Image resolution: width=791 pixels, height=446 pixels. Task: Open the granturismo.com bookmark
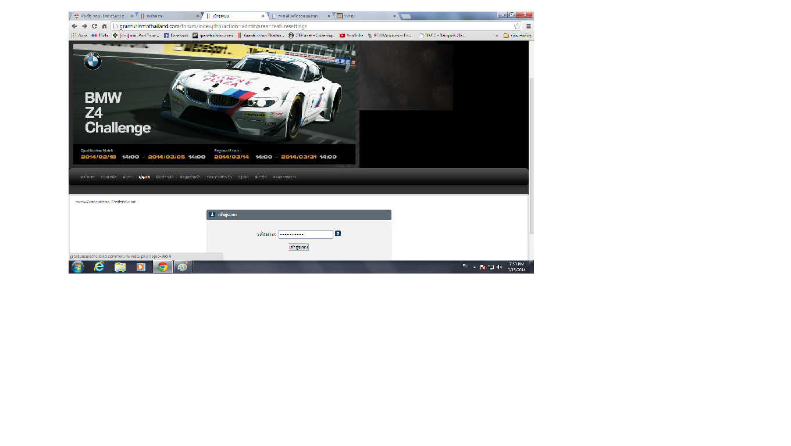click(x=213, y=35)
